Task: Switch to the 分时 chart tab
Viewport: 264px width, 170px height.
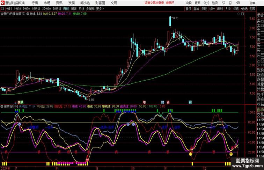Action: click(9, 9)
